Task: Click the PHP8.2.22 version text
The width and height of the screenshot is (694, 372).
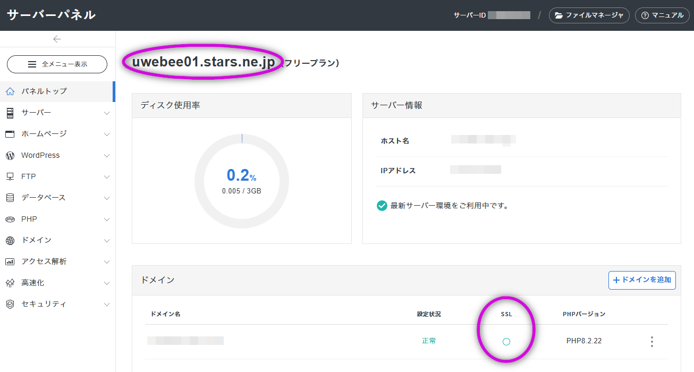Action: pyautogui.click(x=584, y=341)
